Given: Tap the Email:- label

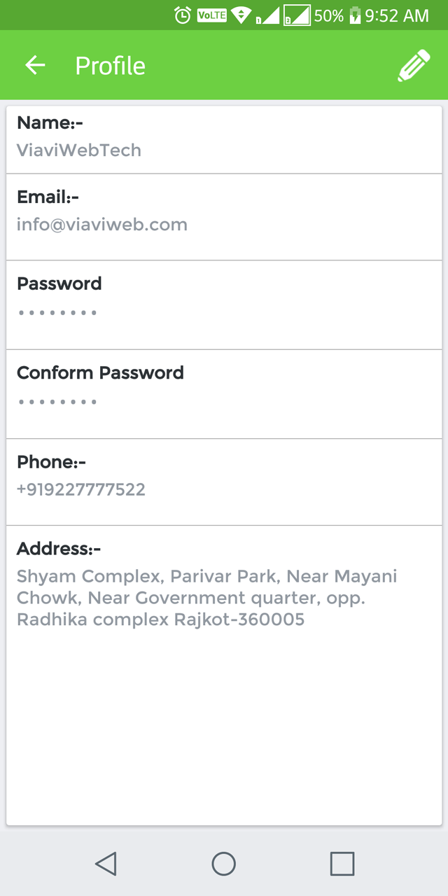Looking at the screenshot, I should coord(48,197).
